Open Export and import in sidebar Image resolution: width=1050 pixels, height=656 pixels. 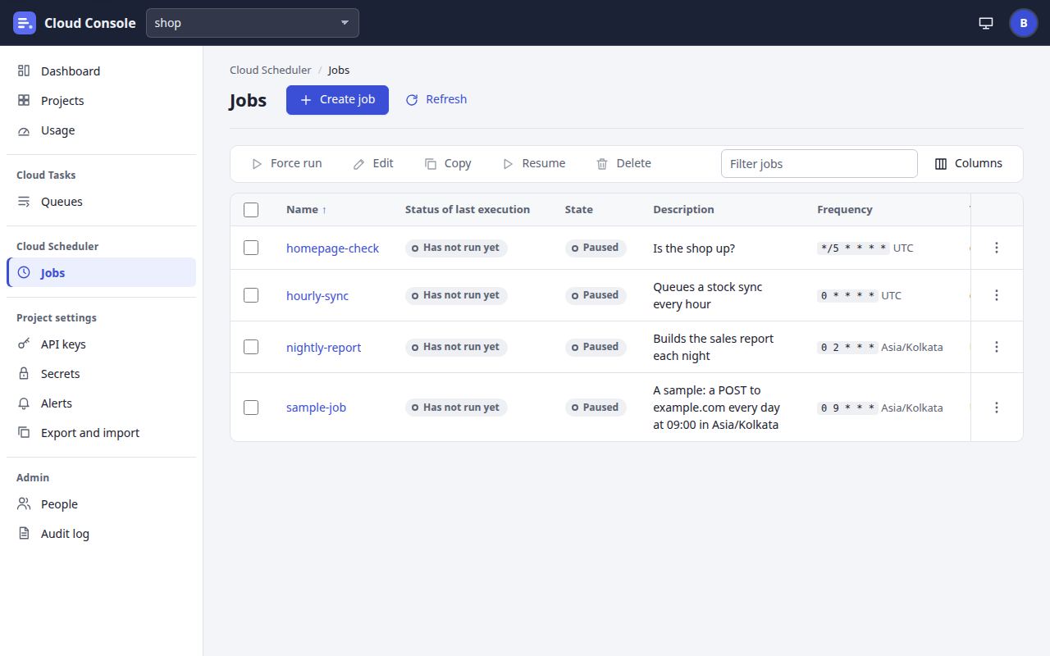(101, 433)
